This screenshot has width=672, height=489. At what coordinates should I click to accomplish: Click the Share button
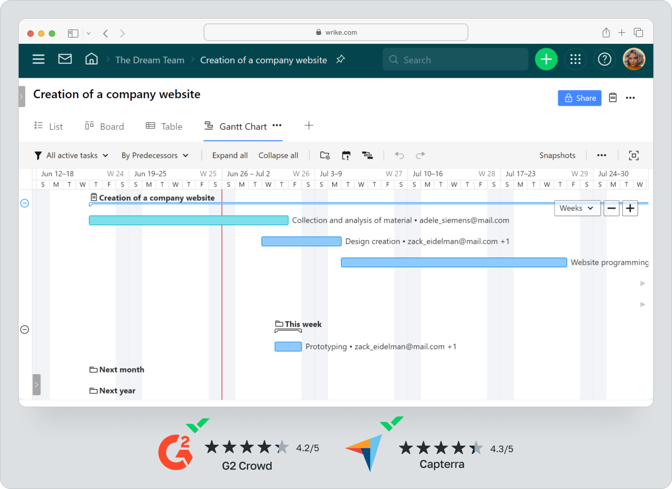[x=580, y=98]
